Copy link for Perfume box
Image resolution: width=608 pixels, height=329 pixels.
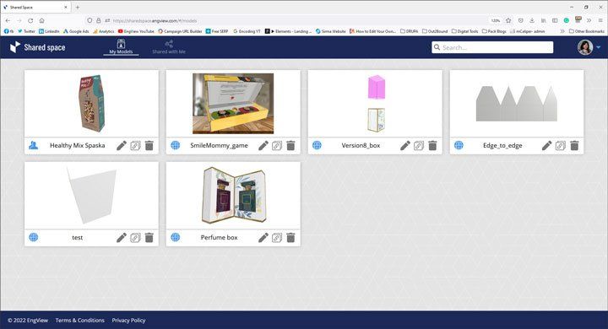pos(277,238)
